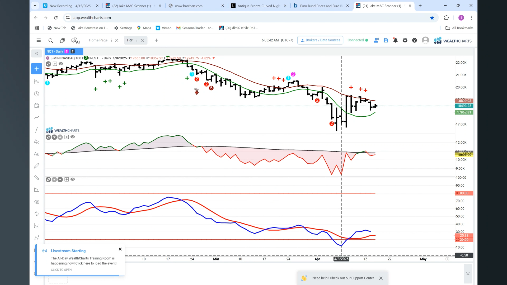Toggle middle indicator pane eye visibility
The image size is (507, 285).
pyautogui.click(x=73, y=137)
